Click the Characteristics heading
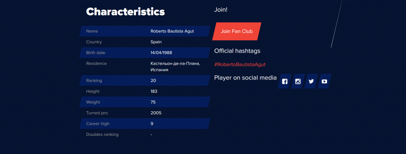Image resolution: width=406 pixels, height=154 pixels. pyautogui.click(x=125, y=11)
